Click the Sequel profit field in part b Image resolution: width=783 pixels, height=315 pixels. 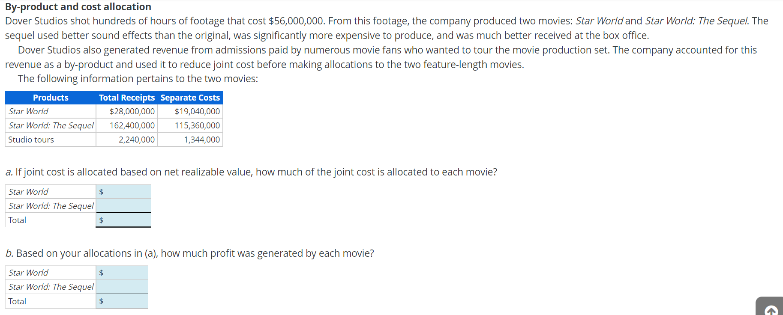point(122,287)
